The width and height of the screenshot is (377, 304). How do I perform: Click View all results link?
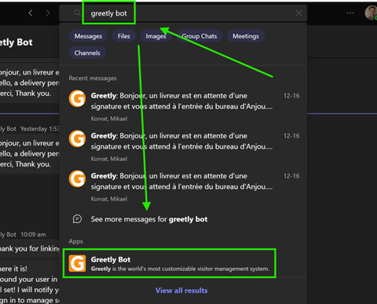click(181, 291)
